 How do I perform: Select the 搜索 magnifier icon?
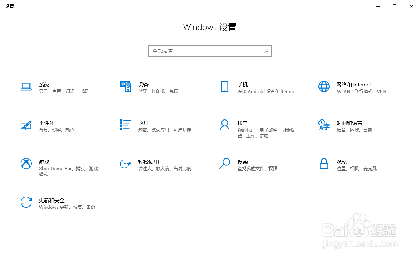pyautogui.click(x=224, y=164)
